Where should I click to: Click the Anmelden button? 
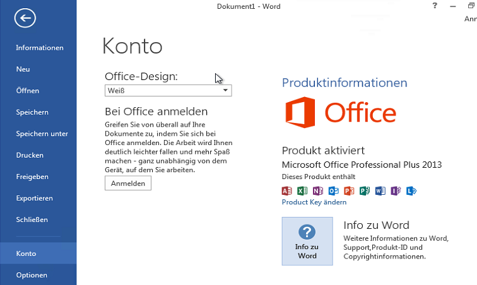pyautogui.click(x=127, y=183)
